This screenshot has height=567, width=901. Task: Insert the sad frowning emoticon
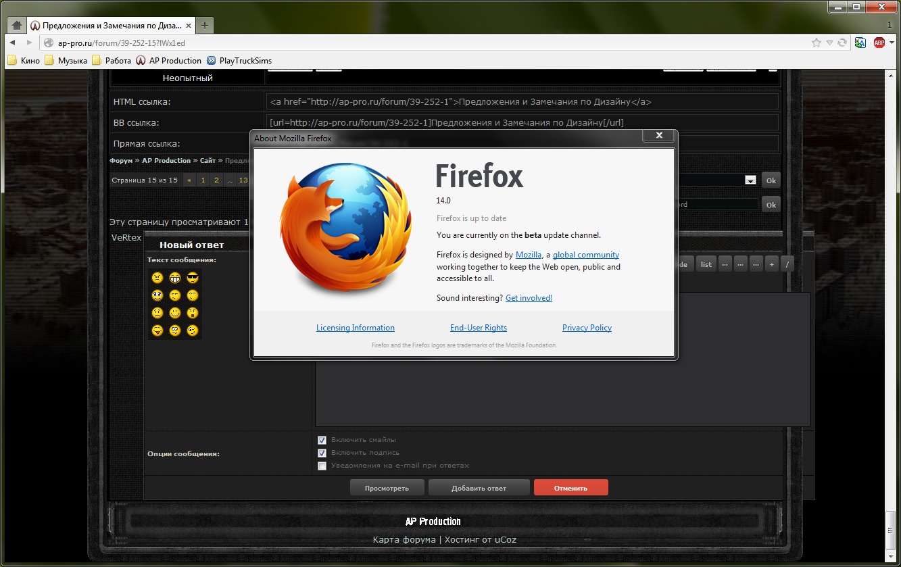tap(157, 313)
